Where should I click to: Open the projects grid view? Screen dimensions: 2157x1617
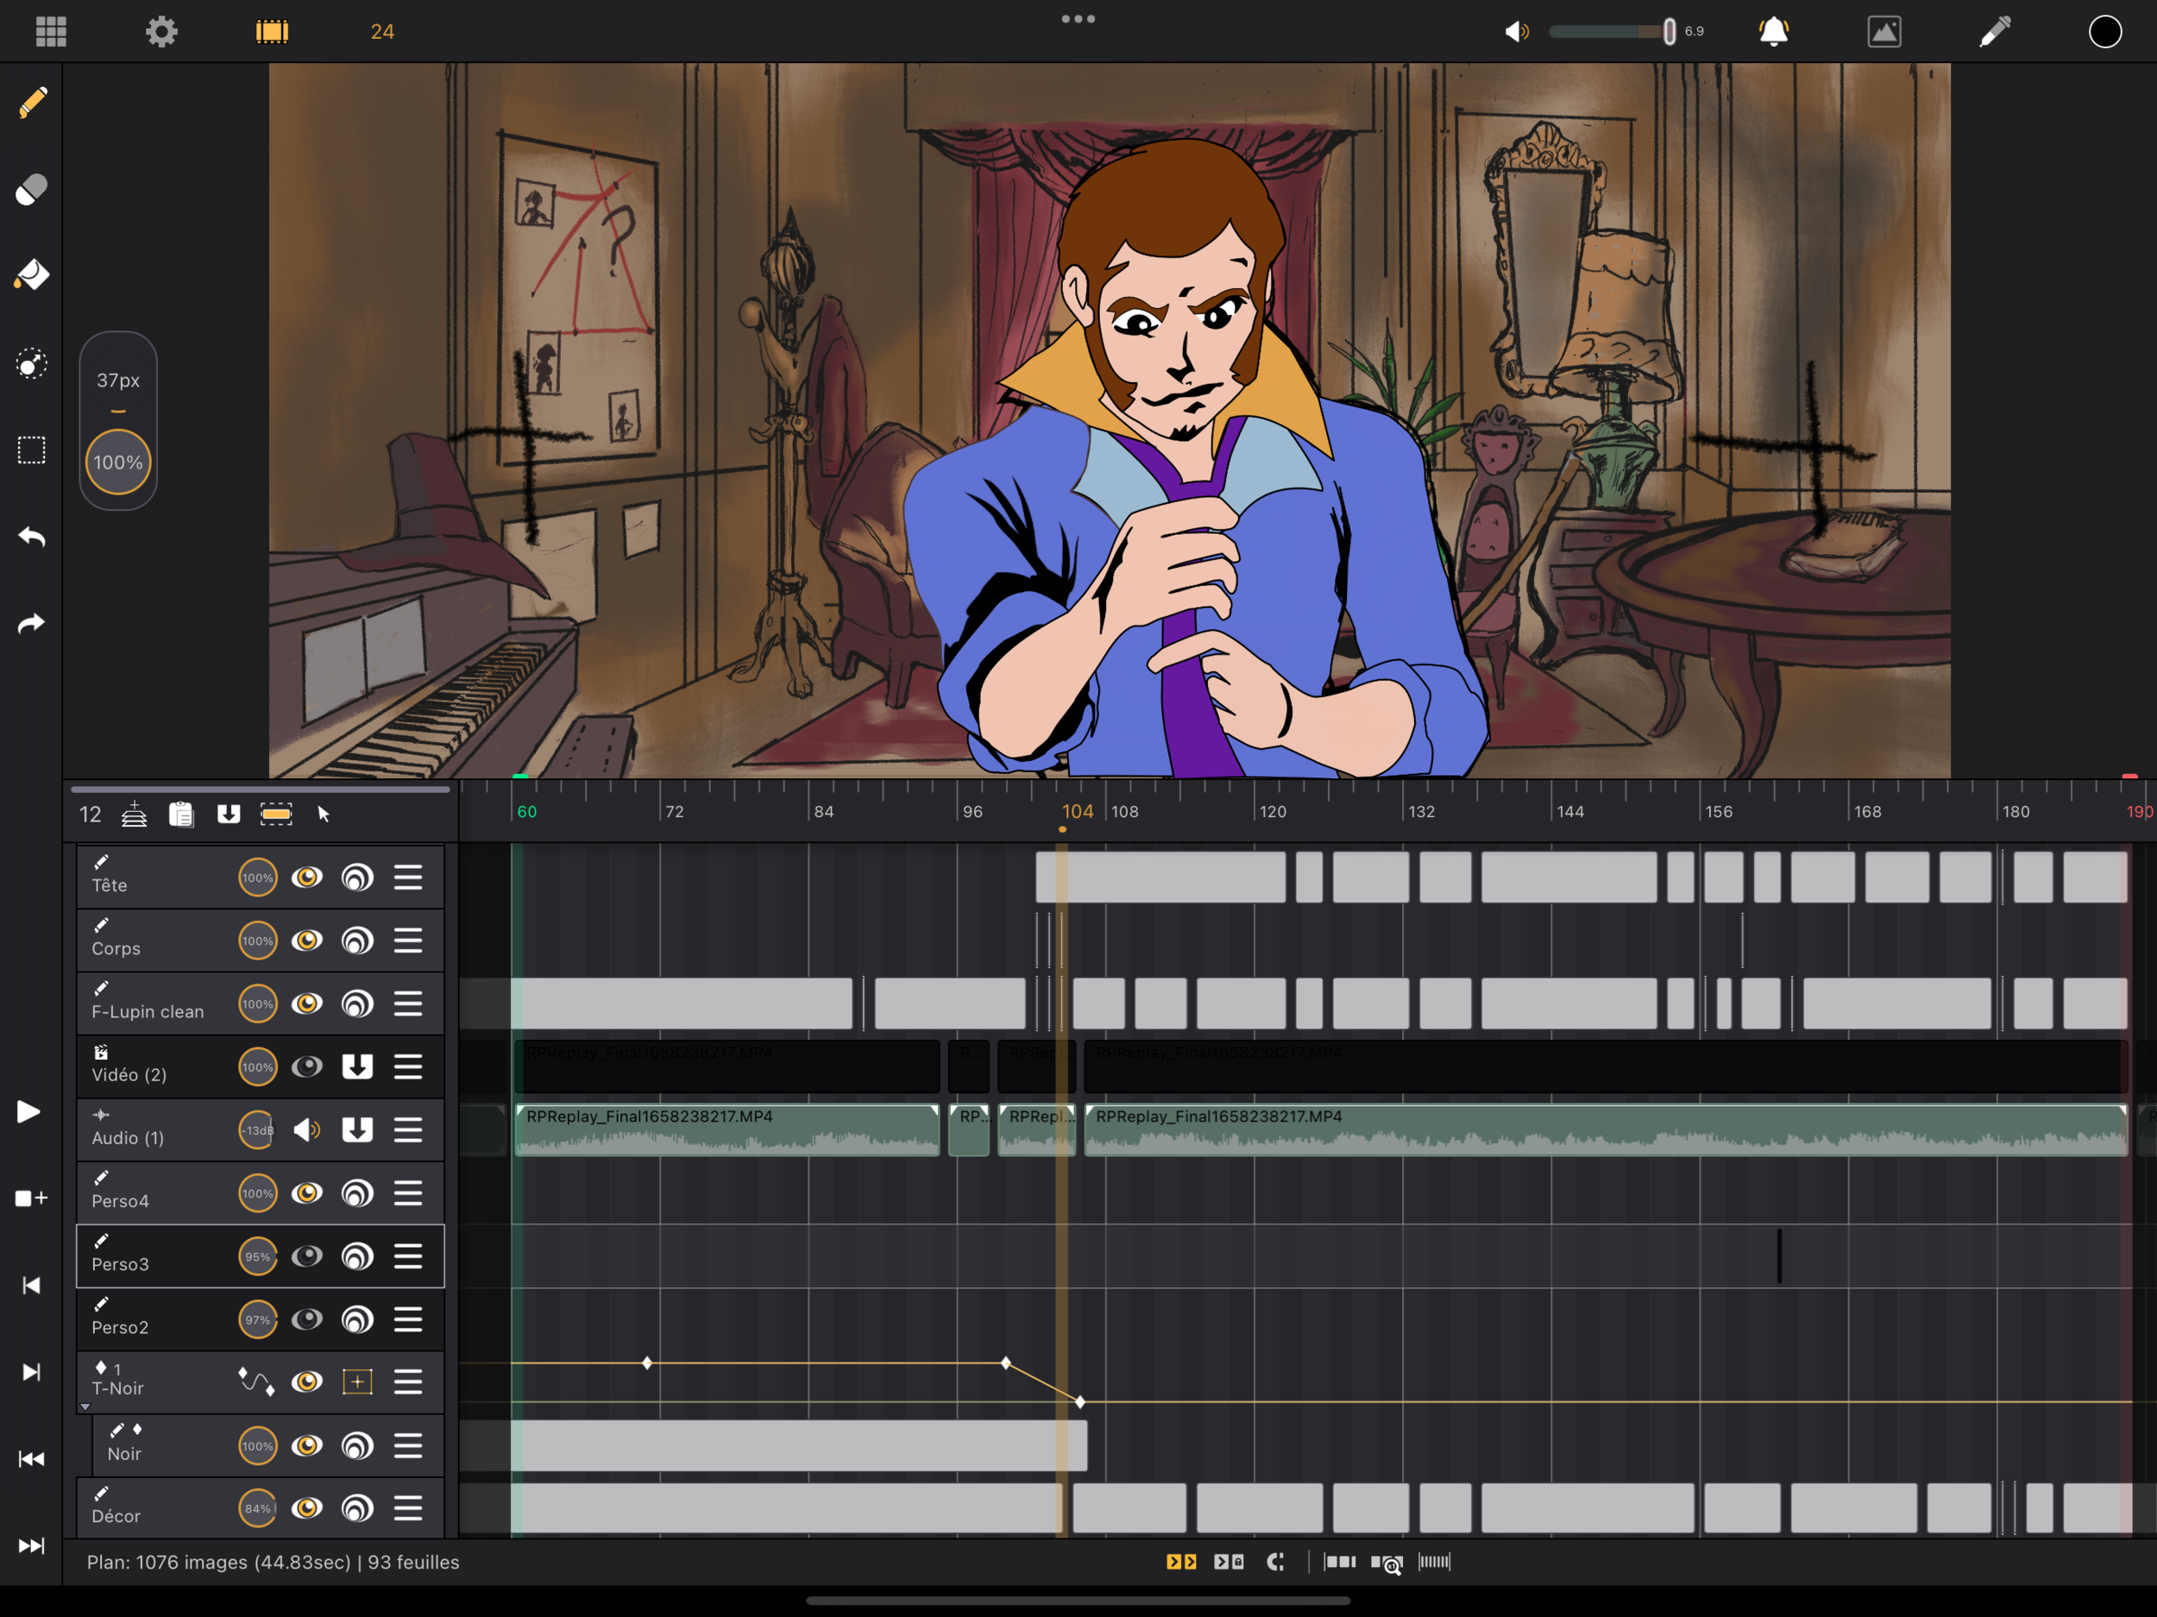pyautogui.click(x=51, y=31)
